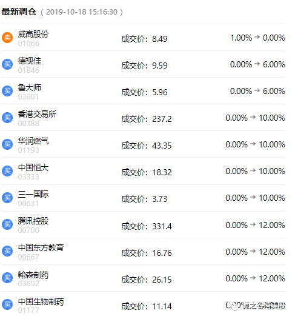The width and height of the screenshot is (295, 319).
Task: Open the 中国生物制药 stock name link
Action: tap(41, 301)
